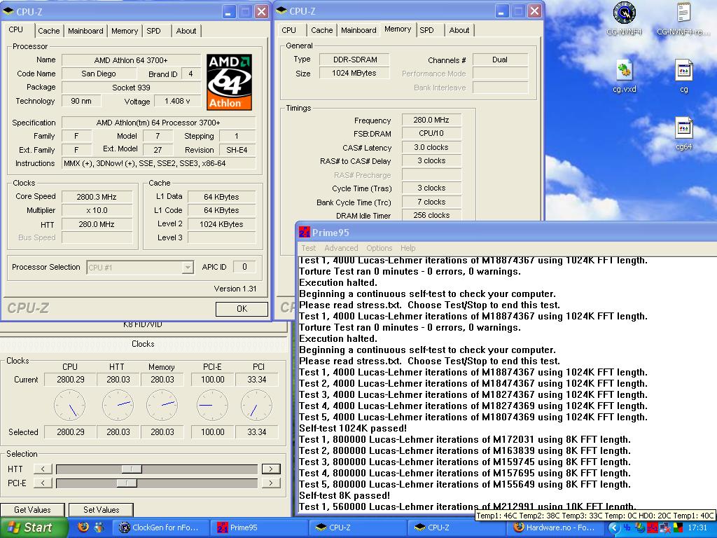
Task: Switch to Hardware.no Firefox taskbar button
Action: [555, 527]
